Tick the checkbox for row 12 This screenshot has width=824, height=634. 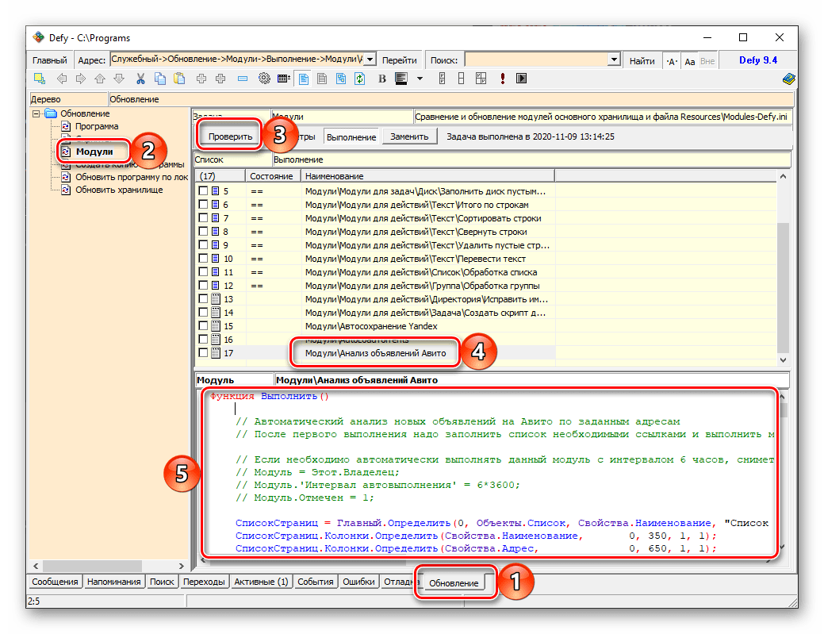click(x=204, y=286)
